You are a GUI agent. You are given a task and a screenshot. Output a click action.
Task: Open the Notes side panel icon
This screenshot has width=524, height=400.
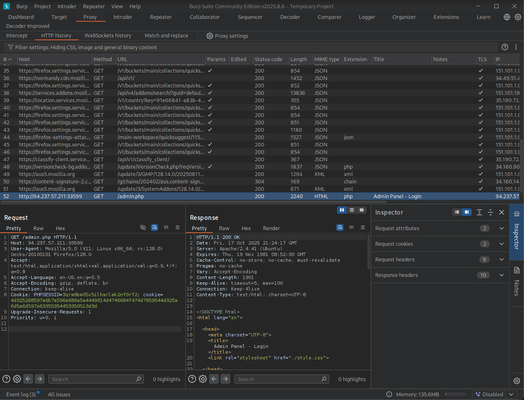pyautogui.click(x=517, y=270)
